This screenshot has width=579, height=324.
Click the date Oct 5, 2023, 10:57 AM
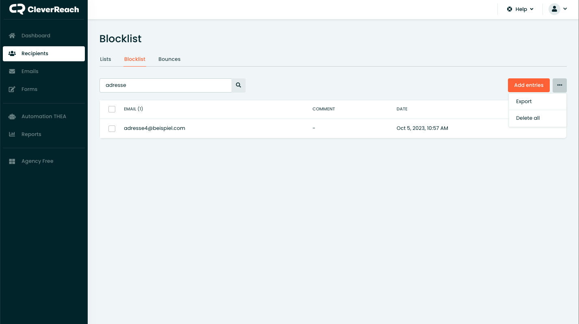(422, 128)
